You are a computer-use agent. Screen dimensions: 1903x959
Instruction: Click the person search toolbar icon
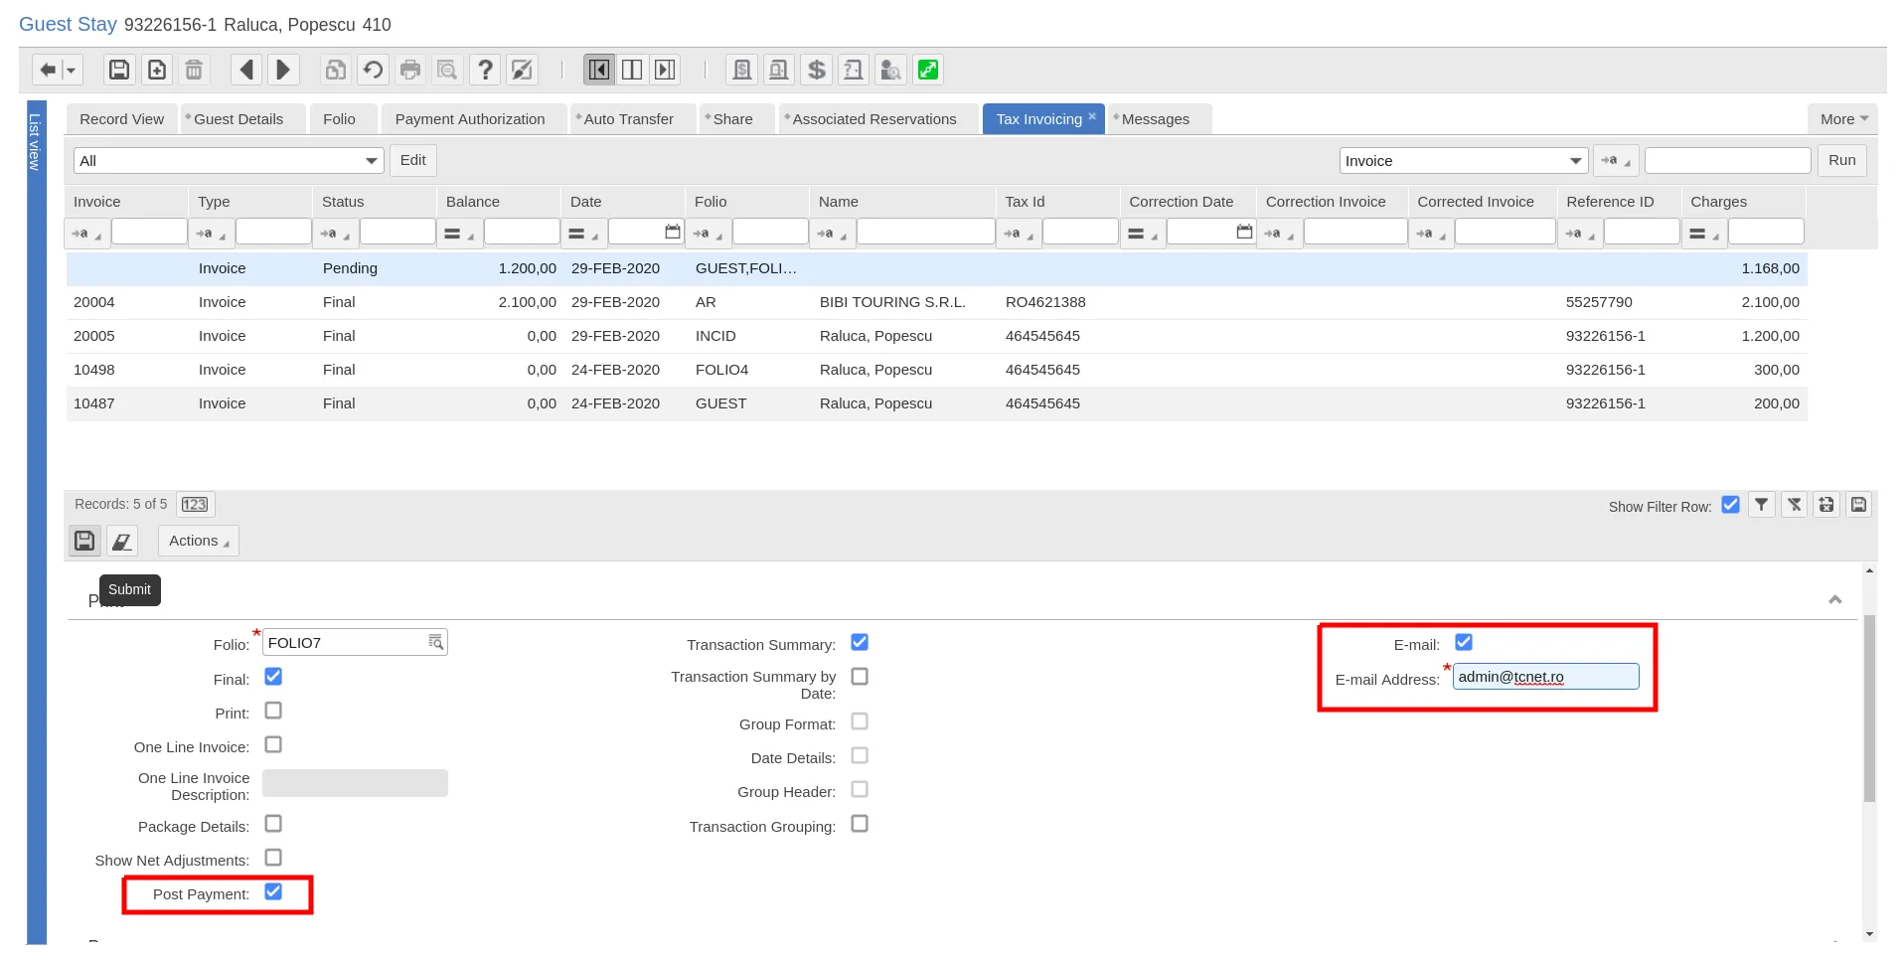pos(891,70)
